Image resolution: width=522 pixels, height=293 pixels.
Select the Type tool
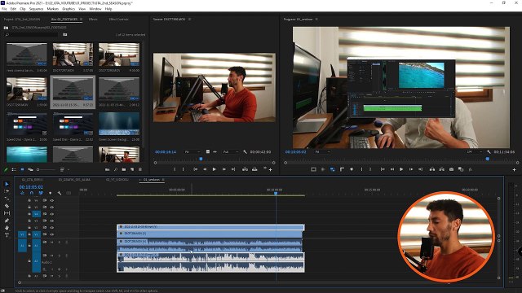7,235
